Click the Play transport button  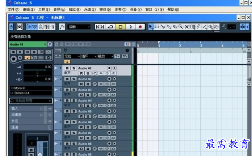[x=130, y=27]
